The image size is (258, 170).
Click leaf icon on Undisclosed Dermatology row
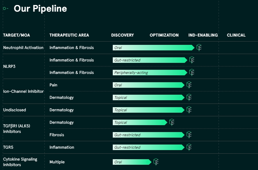(189, 110)
